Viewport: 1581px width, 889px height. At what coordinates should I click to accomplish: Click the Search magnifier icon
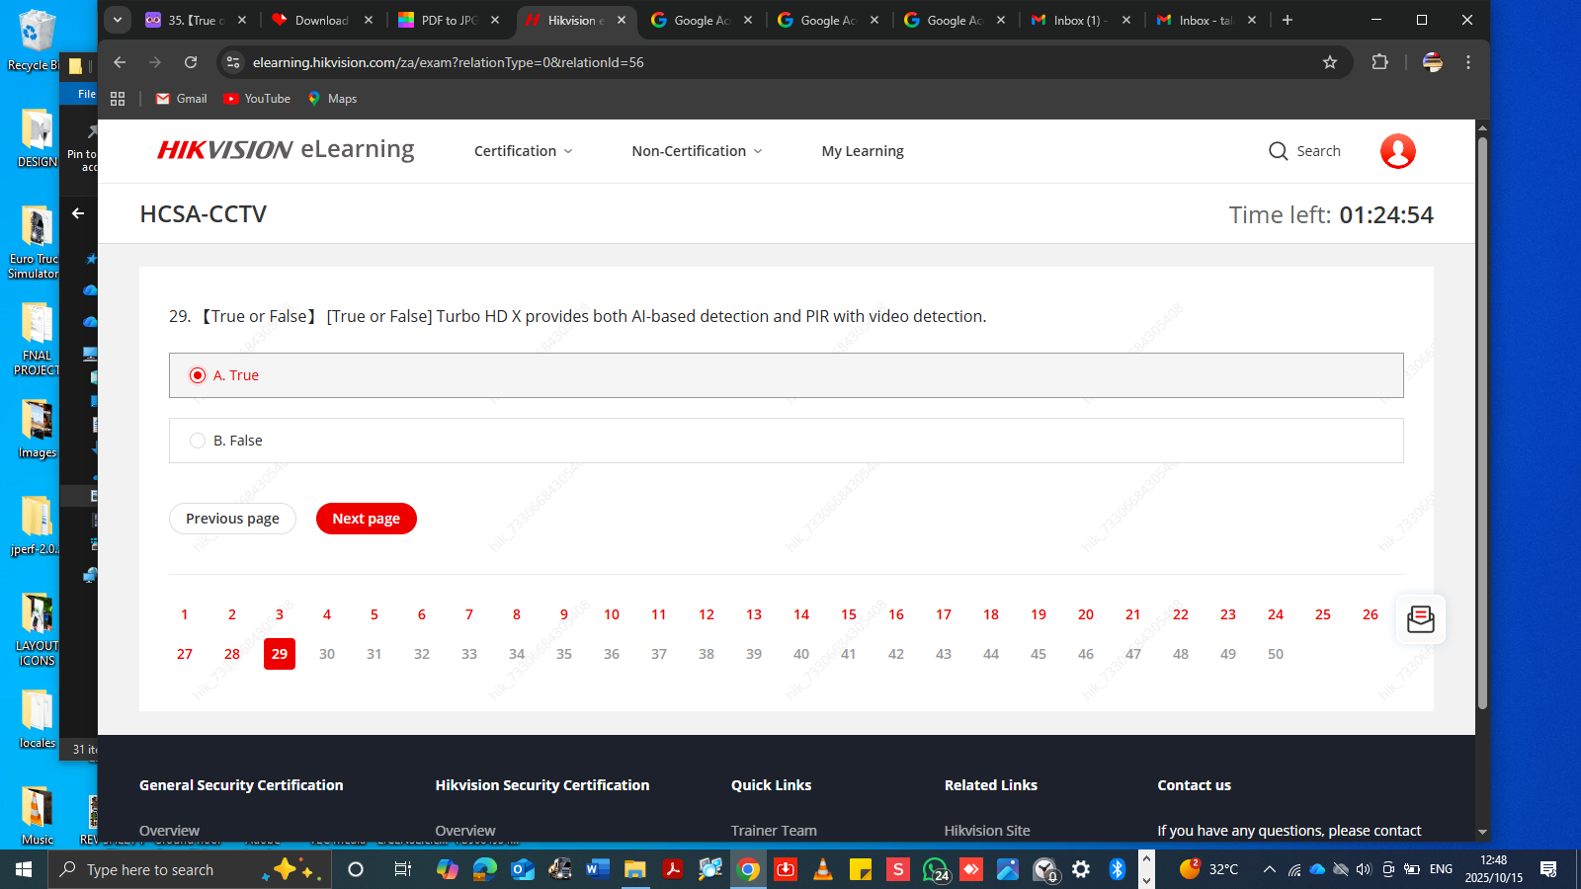[x=1278, y=151]
